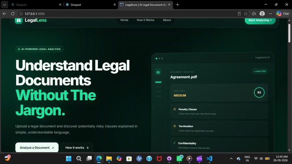
Task: Open the Confidentiality clause card
Action: click(x=219, y=145)
